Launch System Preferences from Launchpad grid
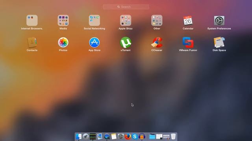The width and height of the screenshot is (252, 141). point(219,20)
